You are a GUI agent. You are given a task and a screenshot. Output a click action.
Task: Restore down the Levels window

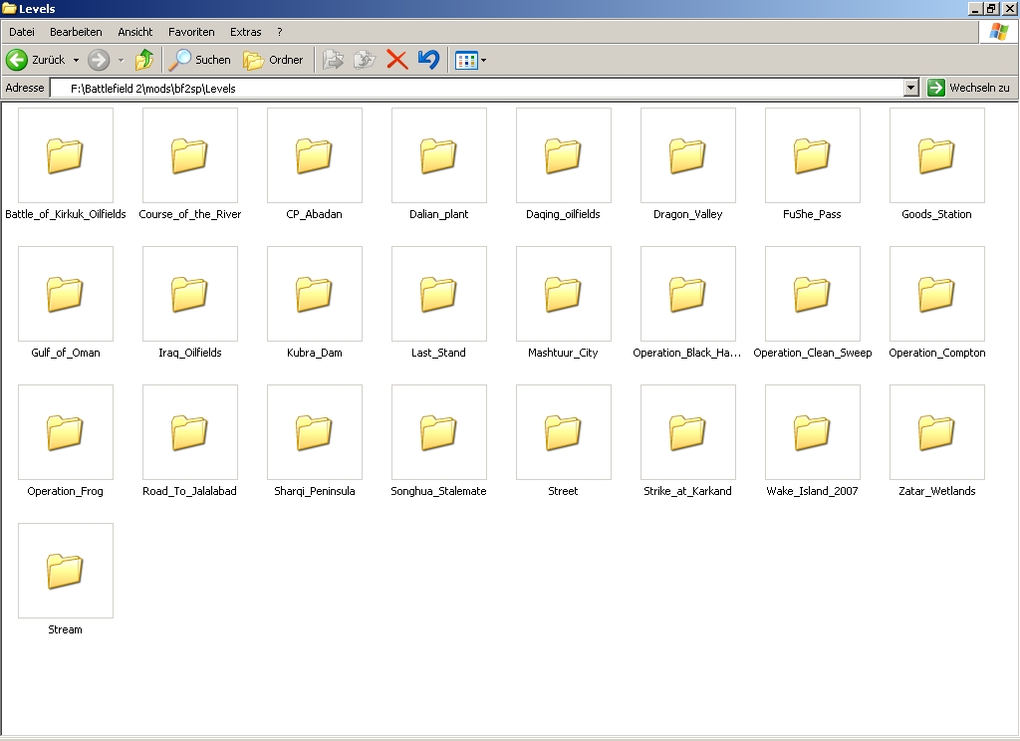[x=991, y=8]
